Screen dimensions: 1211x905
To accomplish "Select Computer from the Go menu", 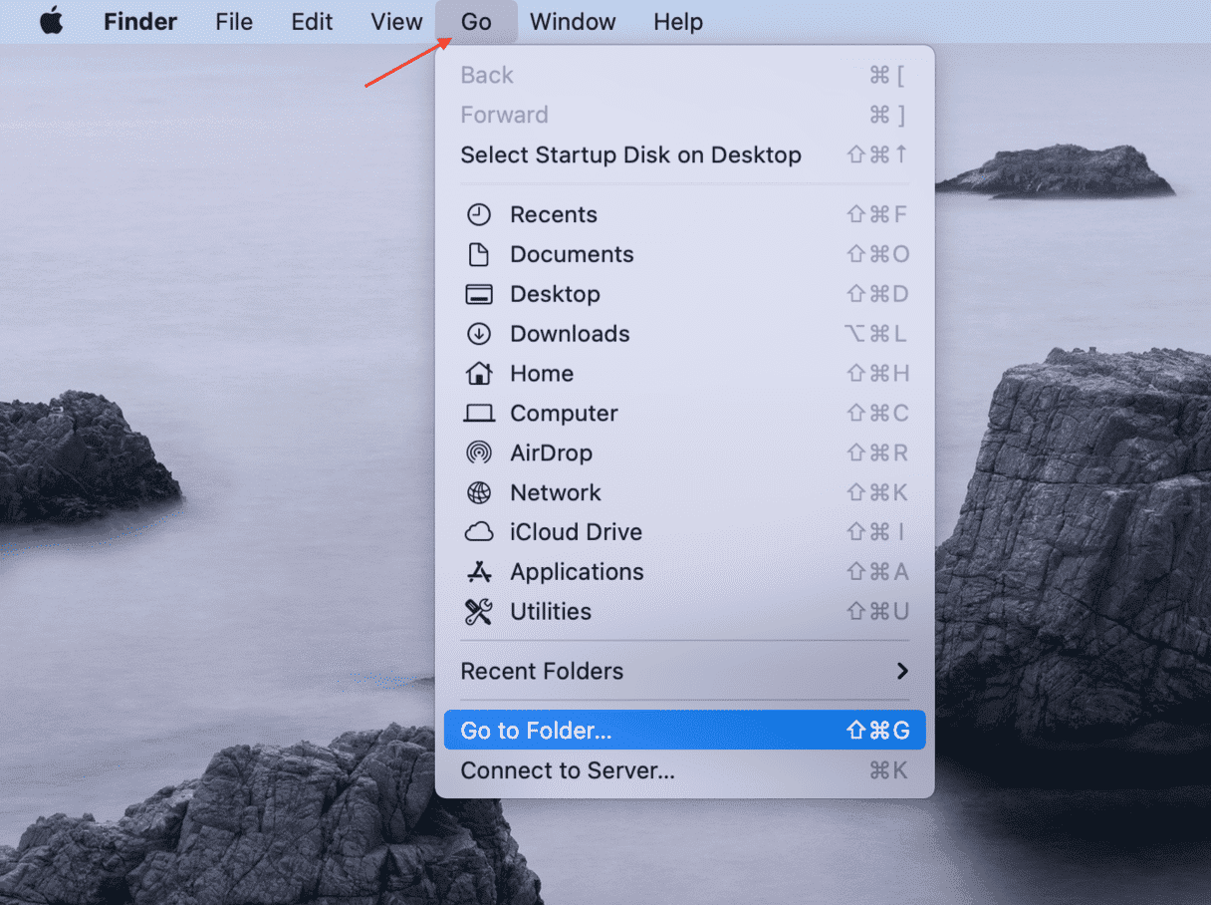I will tap(564, 413).
